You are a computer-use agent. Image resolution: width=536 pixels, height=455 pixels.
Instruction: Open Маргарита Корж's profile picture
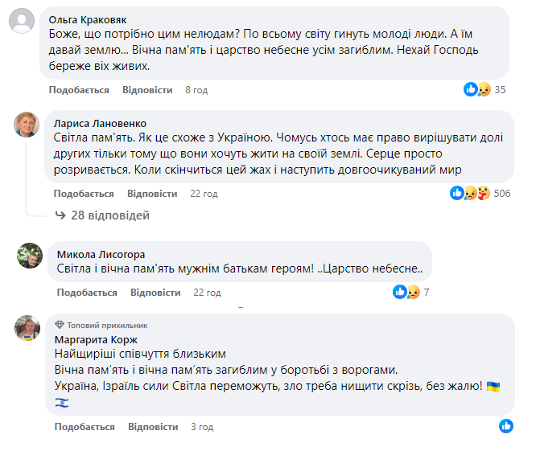tap(27, 328)
